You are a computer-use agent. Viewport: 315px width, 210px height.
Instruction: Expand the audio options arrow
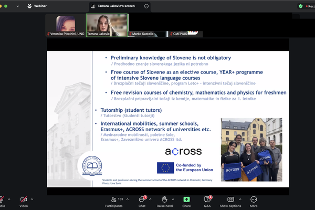pyautogui.click(x=9, y=199)
